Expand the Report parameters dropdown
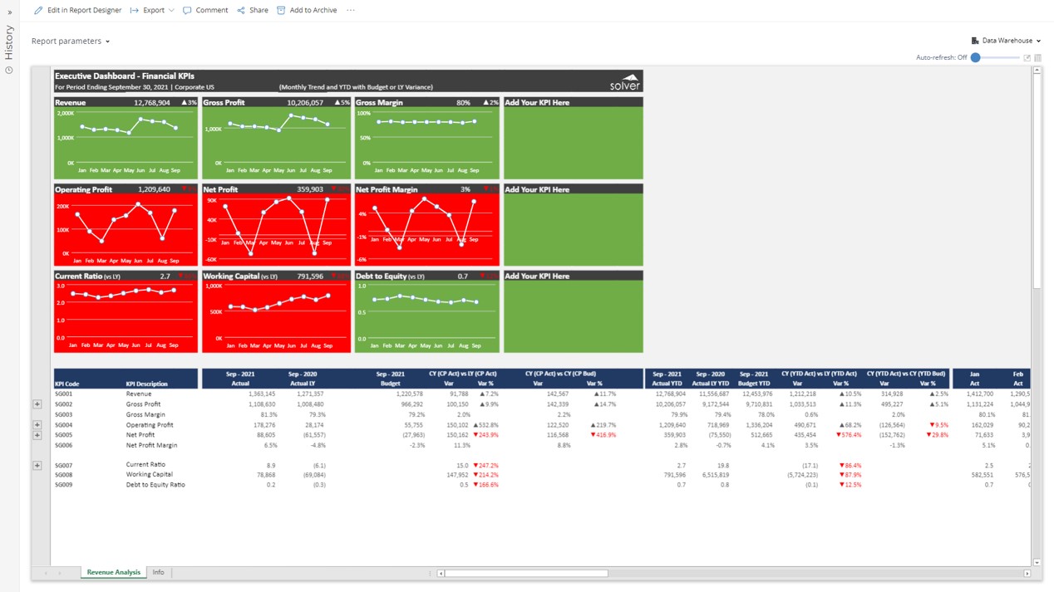Screen dimensions: 1054x592 coord(71,42)
